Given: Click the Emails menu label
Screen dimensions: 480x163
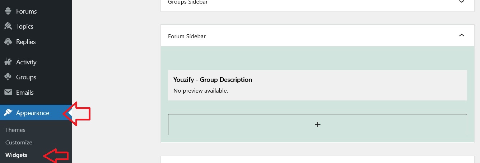Looking at the screenshot, I should (x=25, y=92).
